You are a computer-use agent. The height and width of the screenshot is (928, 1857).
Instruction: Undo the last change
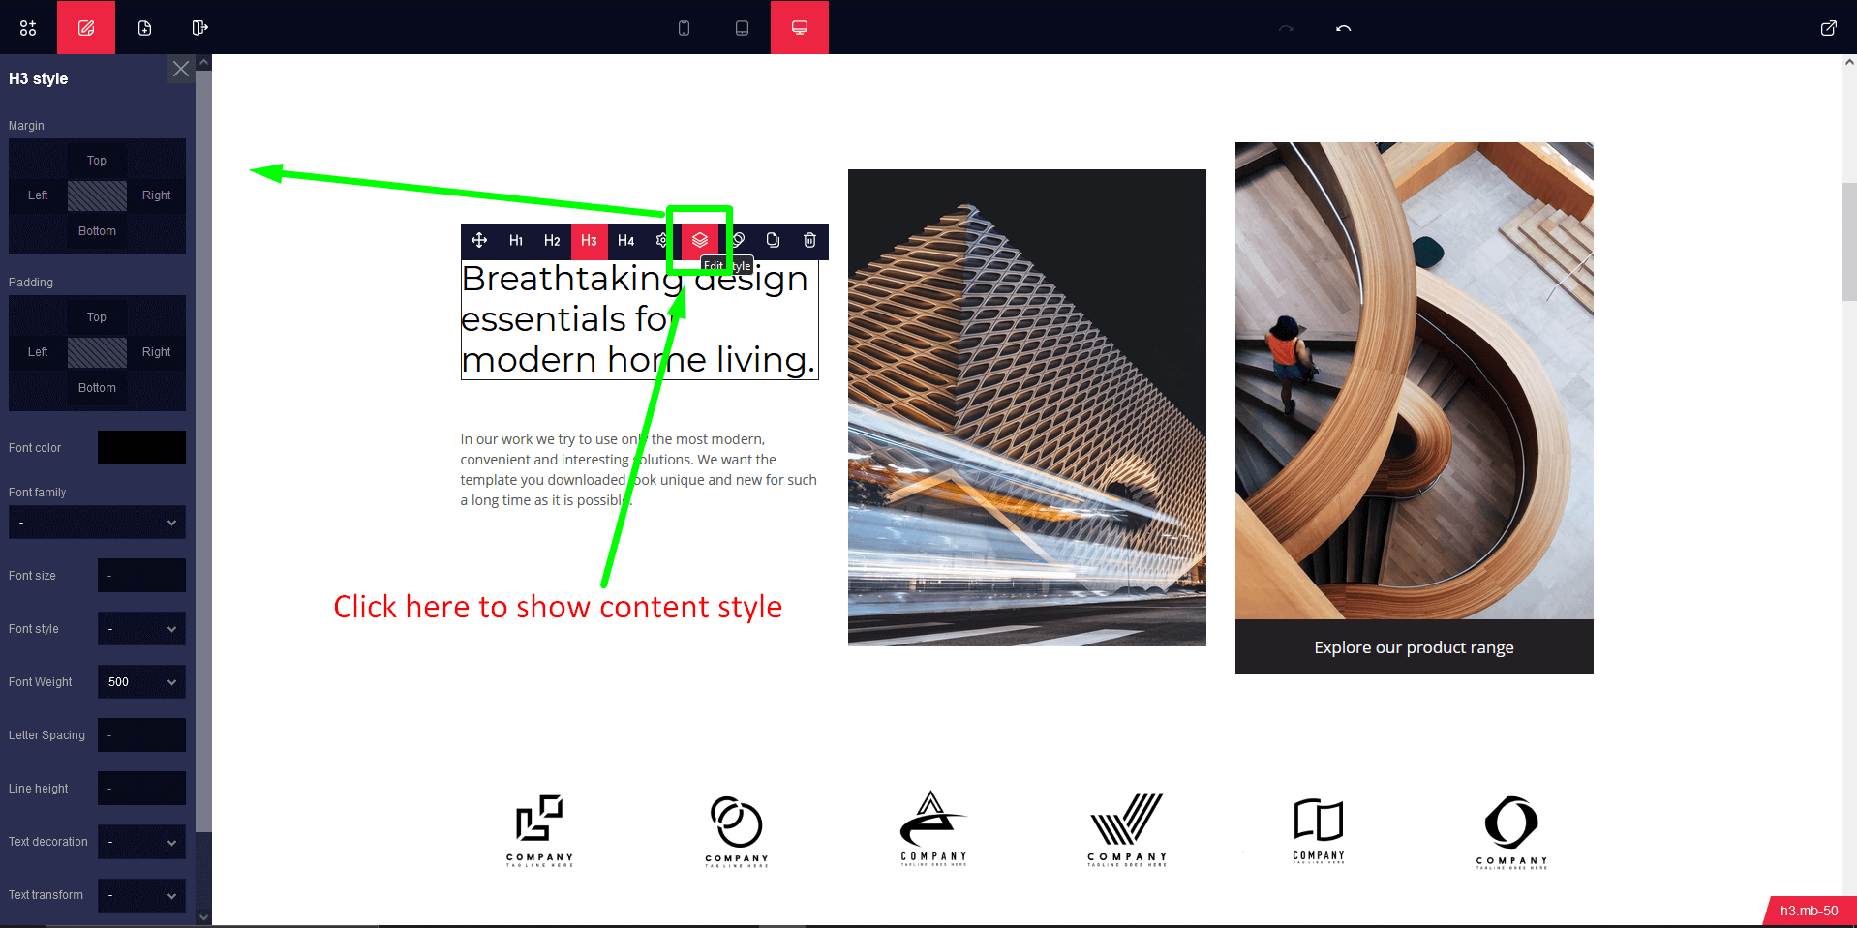(x=1343, y=28)
